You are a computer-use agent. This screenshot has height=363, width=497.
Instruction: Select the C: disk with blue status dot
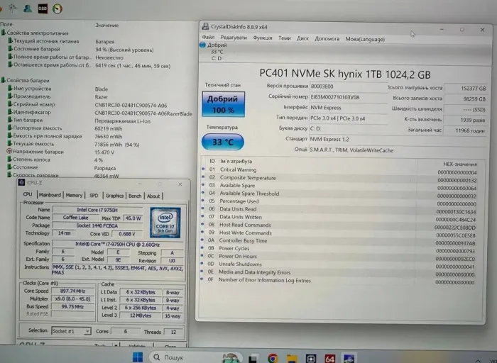216,52
